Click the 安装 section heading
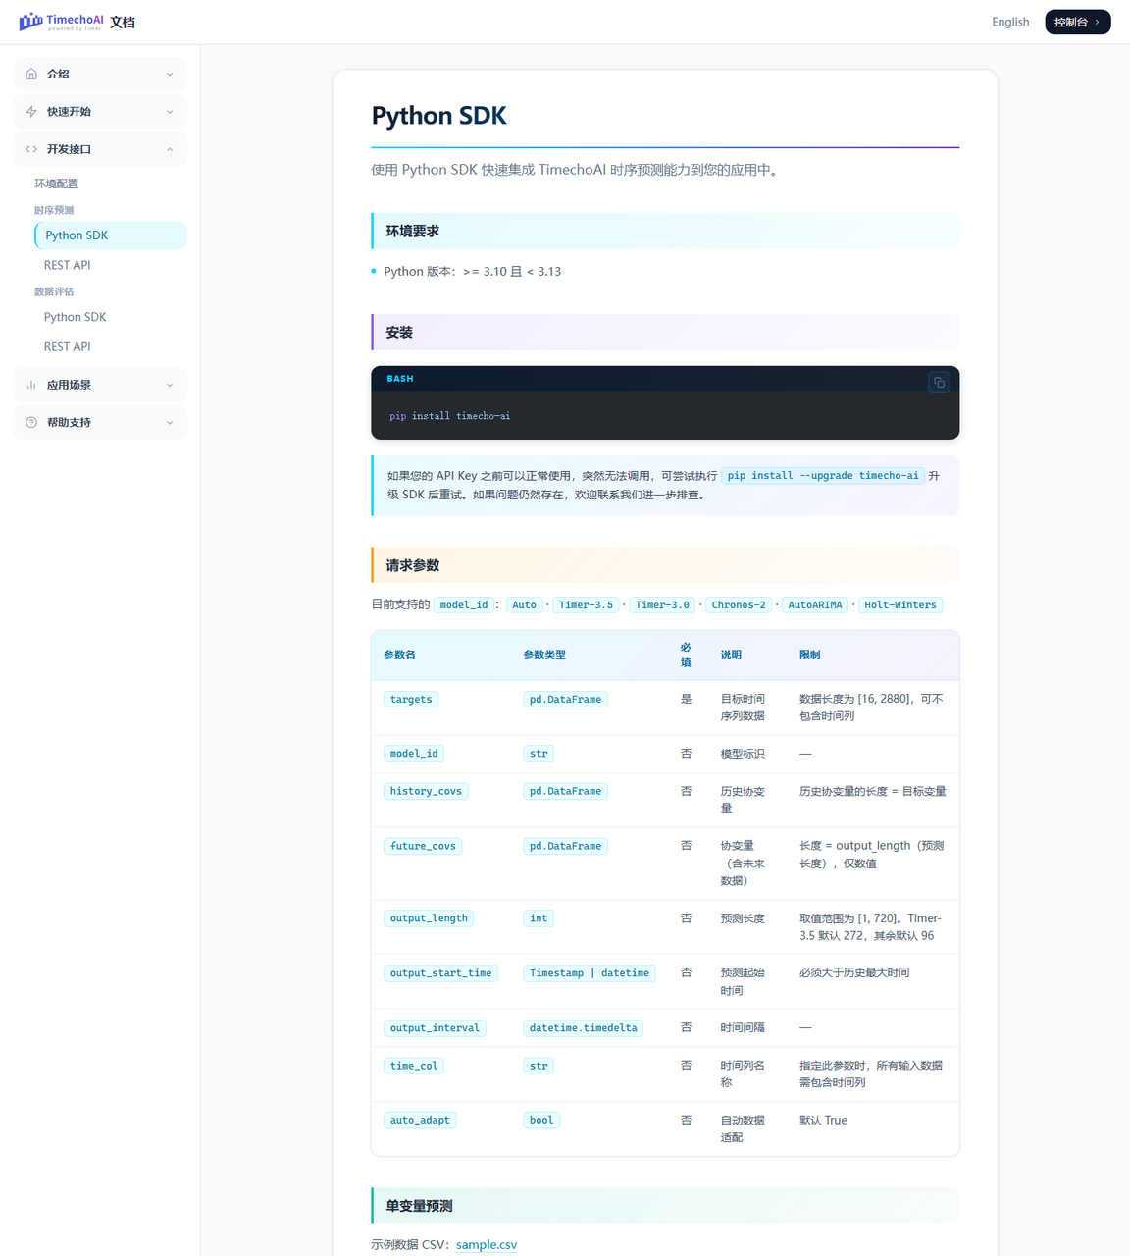1130x1256 pixels. [x=399, y=333]
